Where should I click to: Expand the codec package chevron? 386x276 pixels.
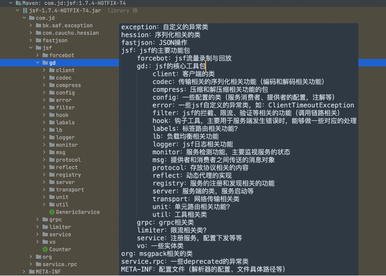(44, 77)
